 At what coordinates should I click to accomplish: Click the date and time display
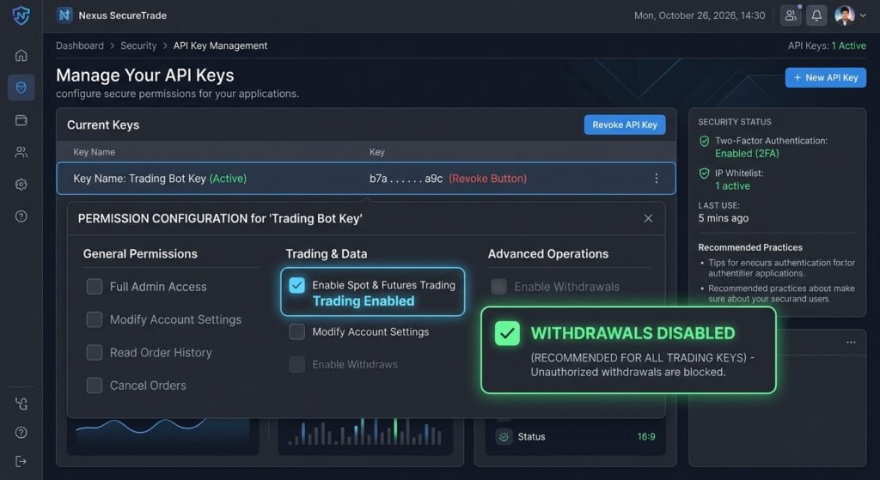700,15
